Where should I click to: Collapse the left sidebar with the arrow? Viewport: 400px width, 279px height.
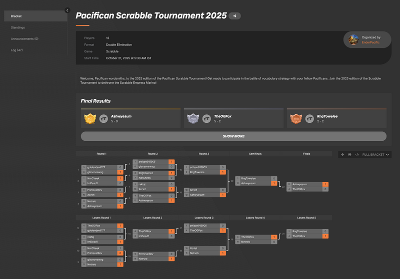click(x=67, y=10)
